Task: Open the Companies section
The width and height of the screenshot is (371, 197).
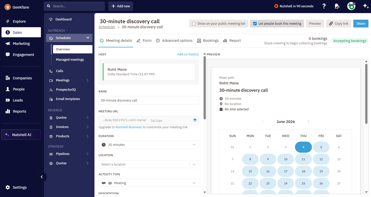Action: tap(21, 78)
